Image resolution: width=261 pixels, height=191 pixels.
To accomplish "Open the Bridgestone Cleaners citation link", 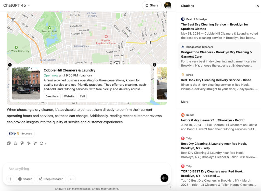I will [x=216, y=54].
